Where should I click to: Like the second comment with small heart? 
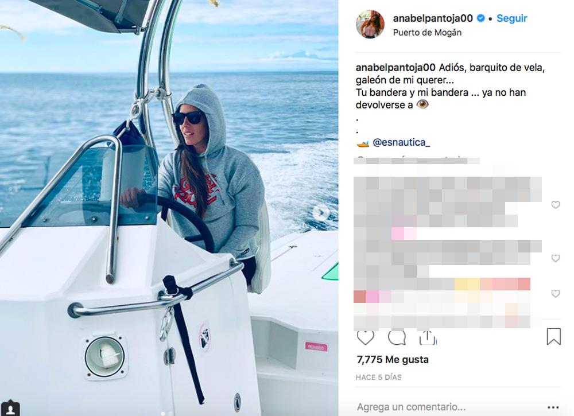pyautogui.click(x=556, y=258)
